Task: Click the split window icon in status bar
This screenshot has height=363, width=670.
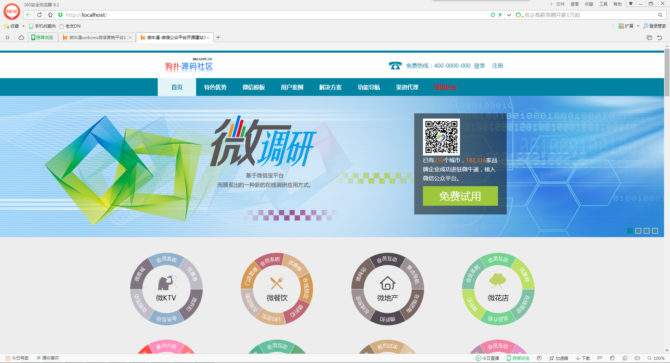Action: (x=625, y=358)
